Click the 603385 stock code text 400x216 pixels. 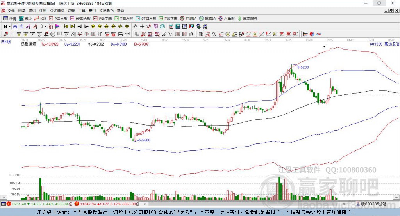(376, 44)
